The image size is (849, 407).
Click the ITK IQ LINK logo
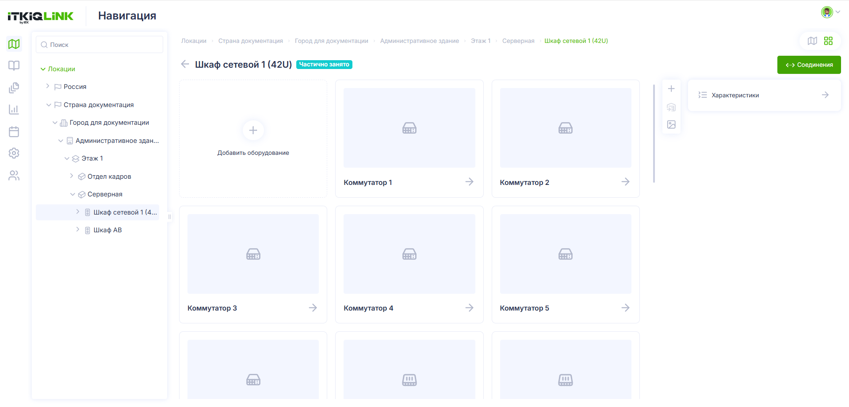click(x=41, y=17)
